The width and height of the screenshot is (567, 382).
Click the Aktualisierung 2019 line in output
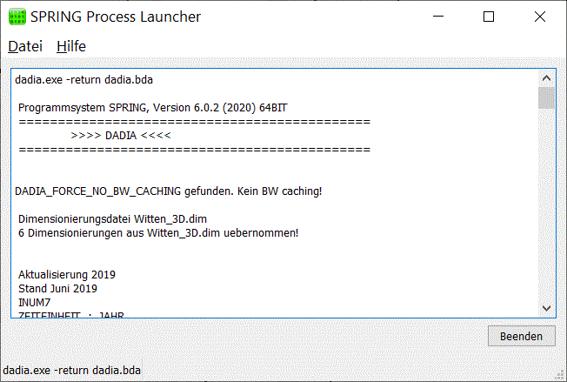[67, 275]
